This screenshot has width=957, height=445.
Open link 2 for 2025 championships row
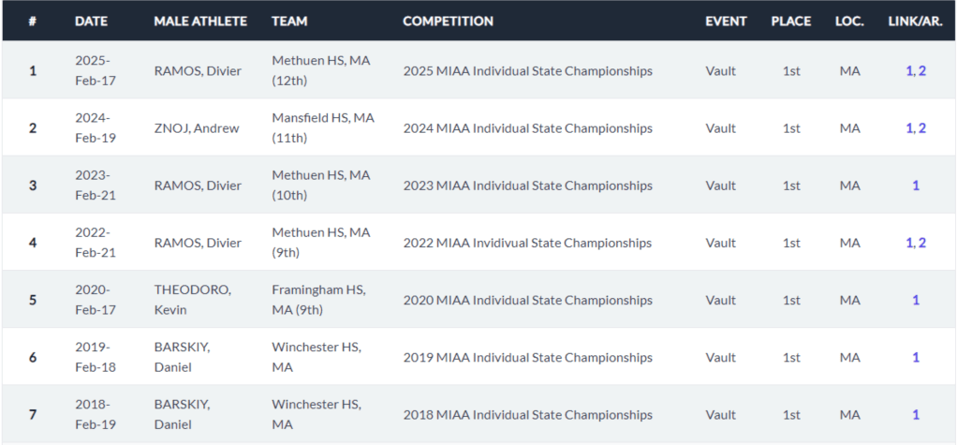point(922,70)
